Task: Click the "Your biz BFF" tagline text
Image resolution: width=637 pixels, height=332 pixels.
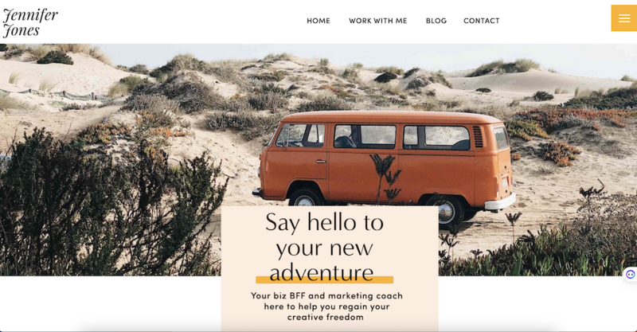Action: coord(326,307)
